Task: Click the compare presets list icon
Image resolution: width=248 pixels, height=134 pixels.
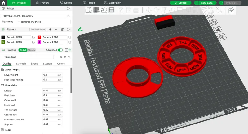Action: pyautogui.click(x=66, y=50)
